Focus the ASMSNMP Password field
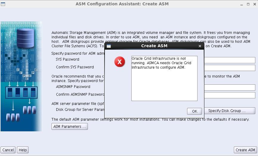Viewport: 258px width, 156px height. [x=230, y=87]
